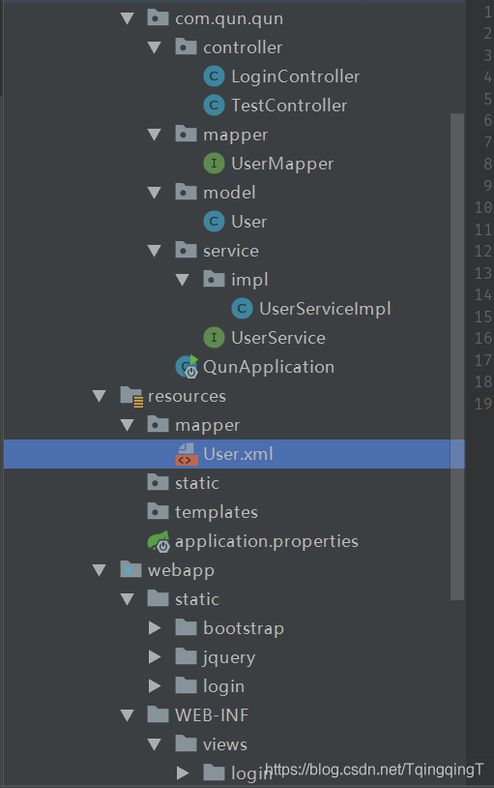
Task: Select the QunApplication file name
Action: click(269, 367)
